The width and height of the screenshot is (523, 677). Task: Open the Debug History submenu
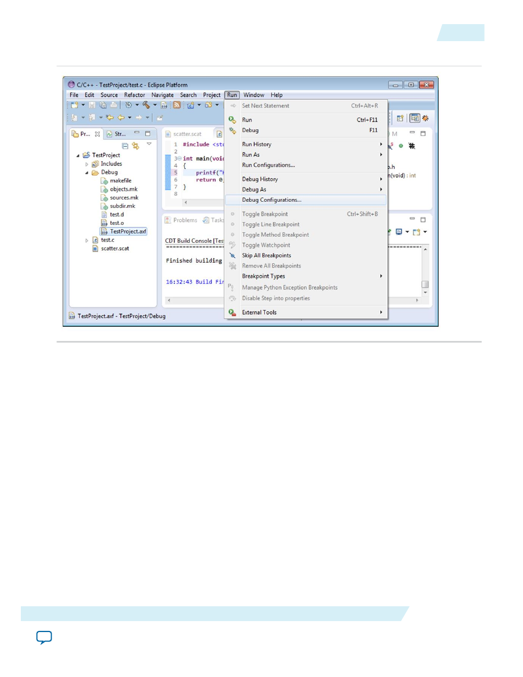tap(306, 179)
